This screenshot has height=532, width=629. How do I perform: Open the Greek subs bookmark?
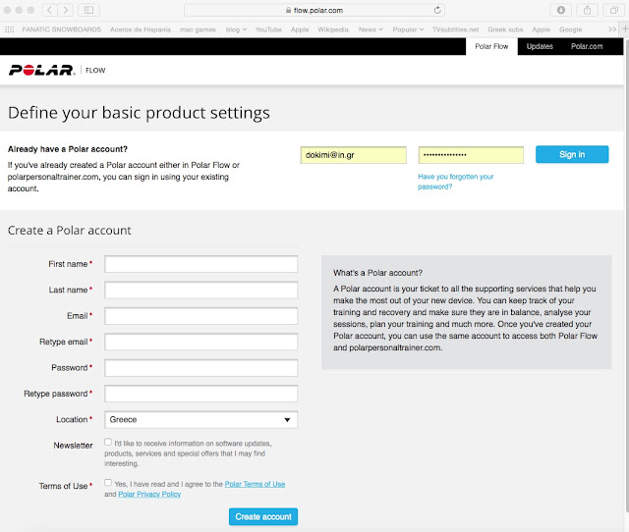(505, 29)
